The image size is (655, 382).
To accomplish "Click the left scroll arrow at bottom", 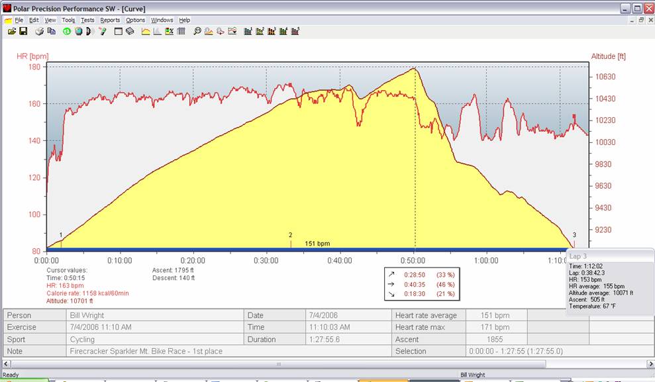I will pyautogui.click(x=6, y=364).
